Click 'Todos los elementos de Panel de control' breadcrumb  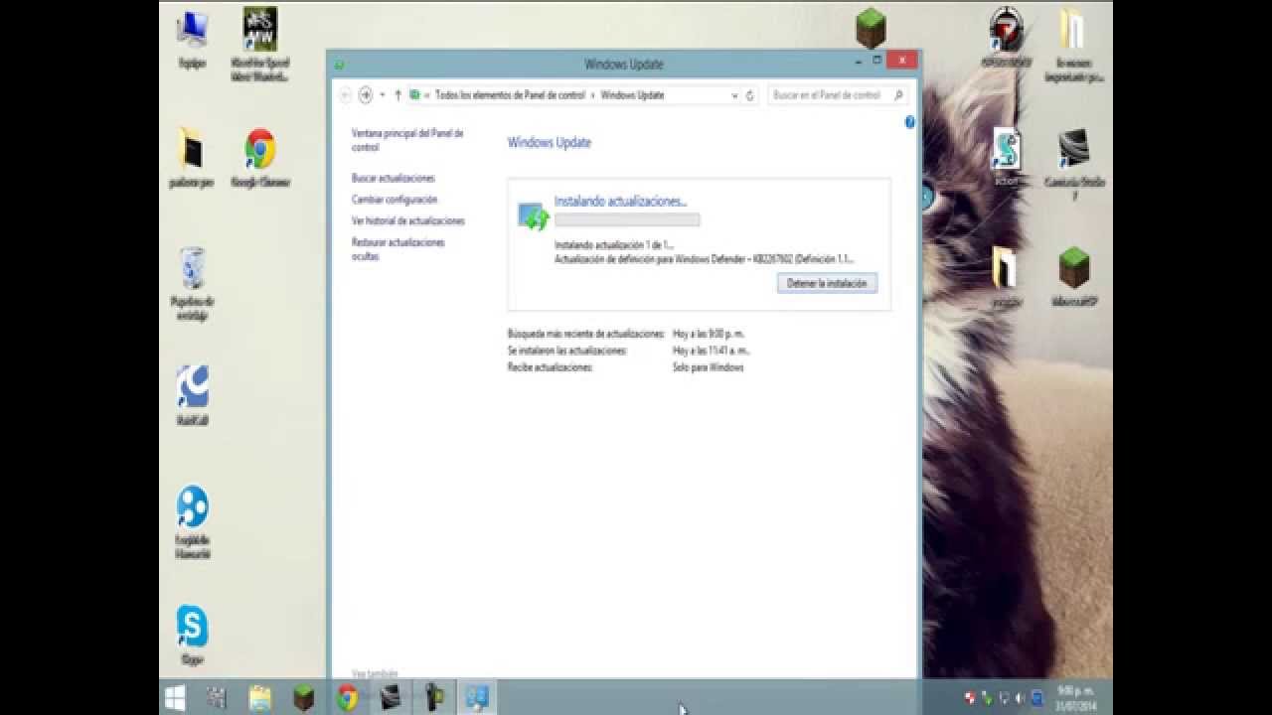point(510,95)
